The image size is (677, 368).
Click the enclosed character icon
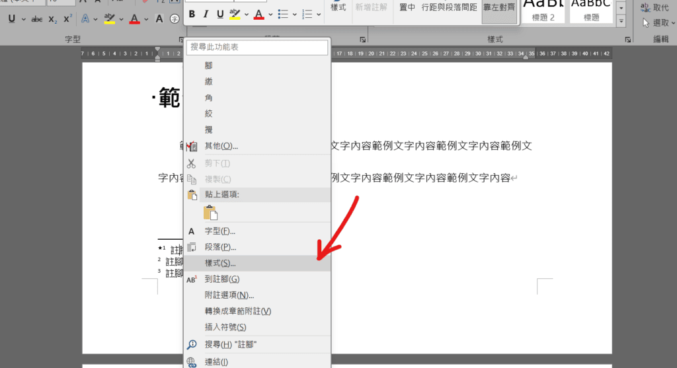tap(174, 18)
